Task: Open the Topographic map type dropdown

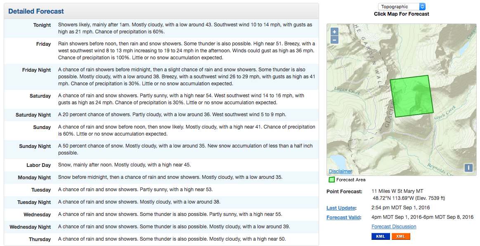Action: [402, 7]
